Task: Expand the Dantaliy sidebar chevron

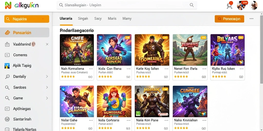Action: click(x=47, y=77)
